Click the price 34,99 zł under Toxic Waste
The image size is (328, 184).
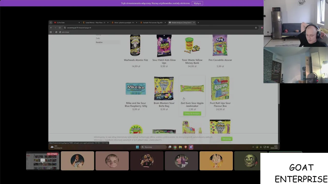(x=192, y=66)
